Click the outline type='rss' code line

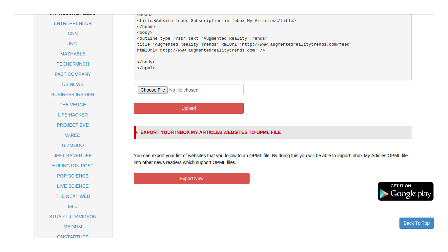(202, 38)
